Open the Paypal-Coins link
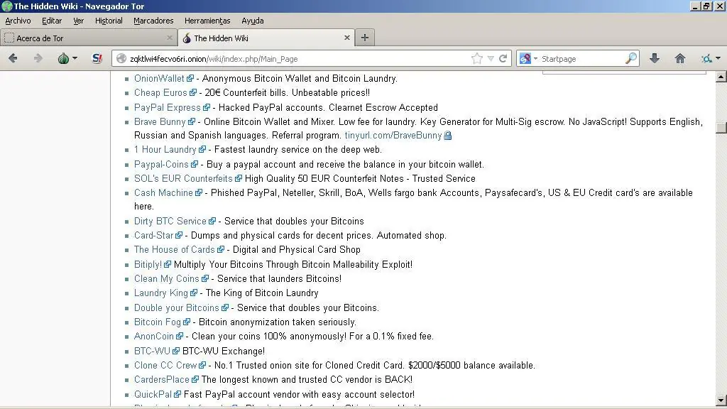 point(161,165)
